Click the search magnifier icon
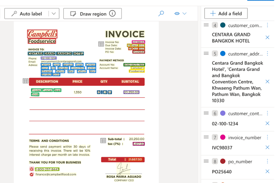 point(161,14)
